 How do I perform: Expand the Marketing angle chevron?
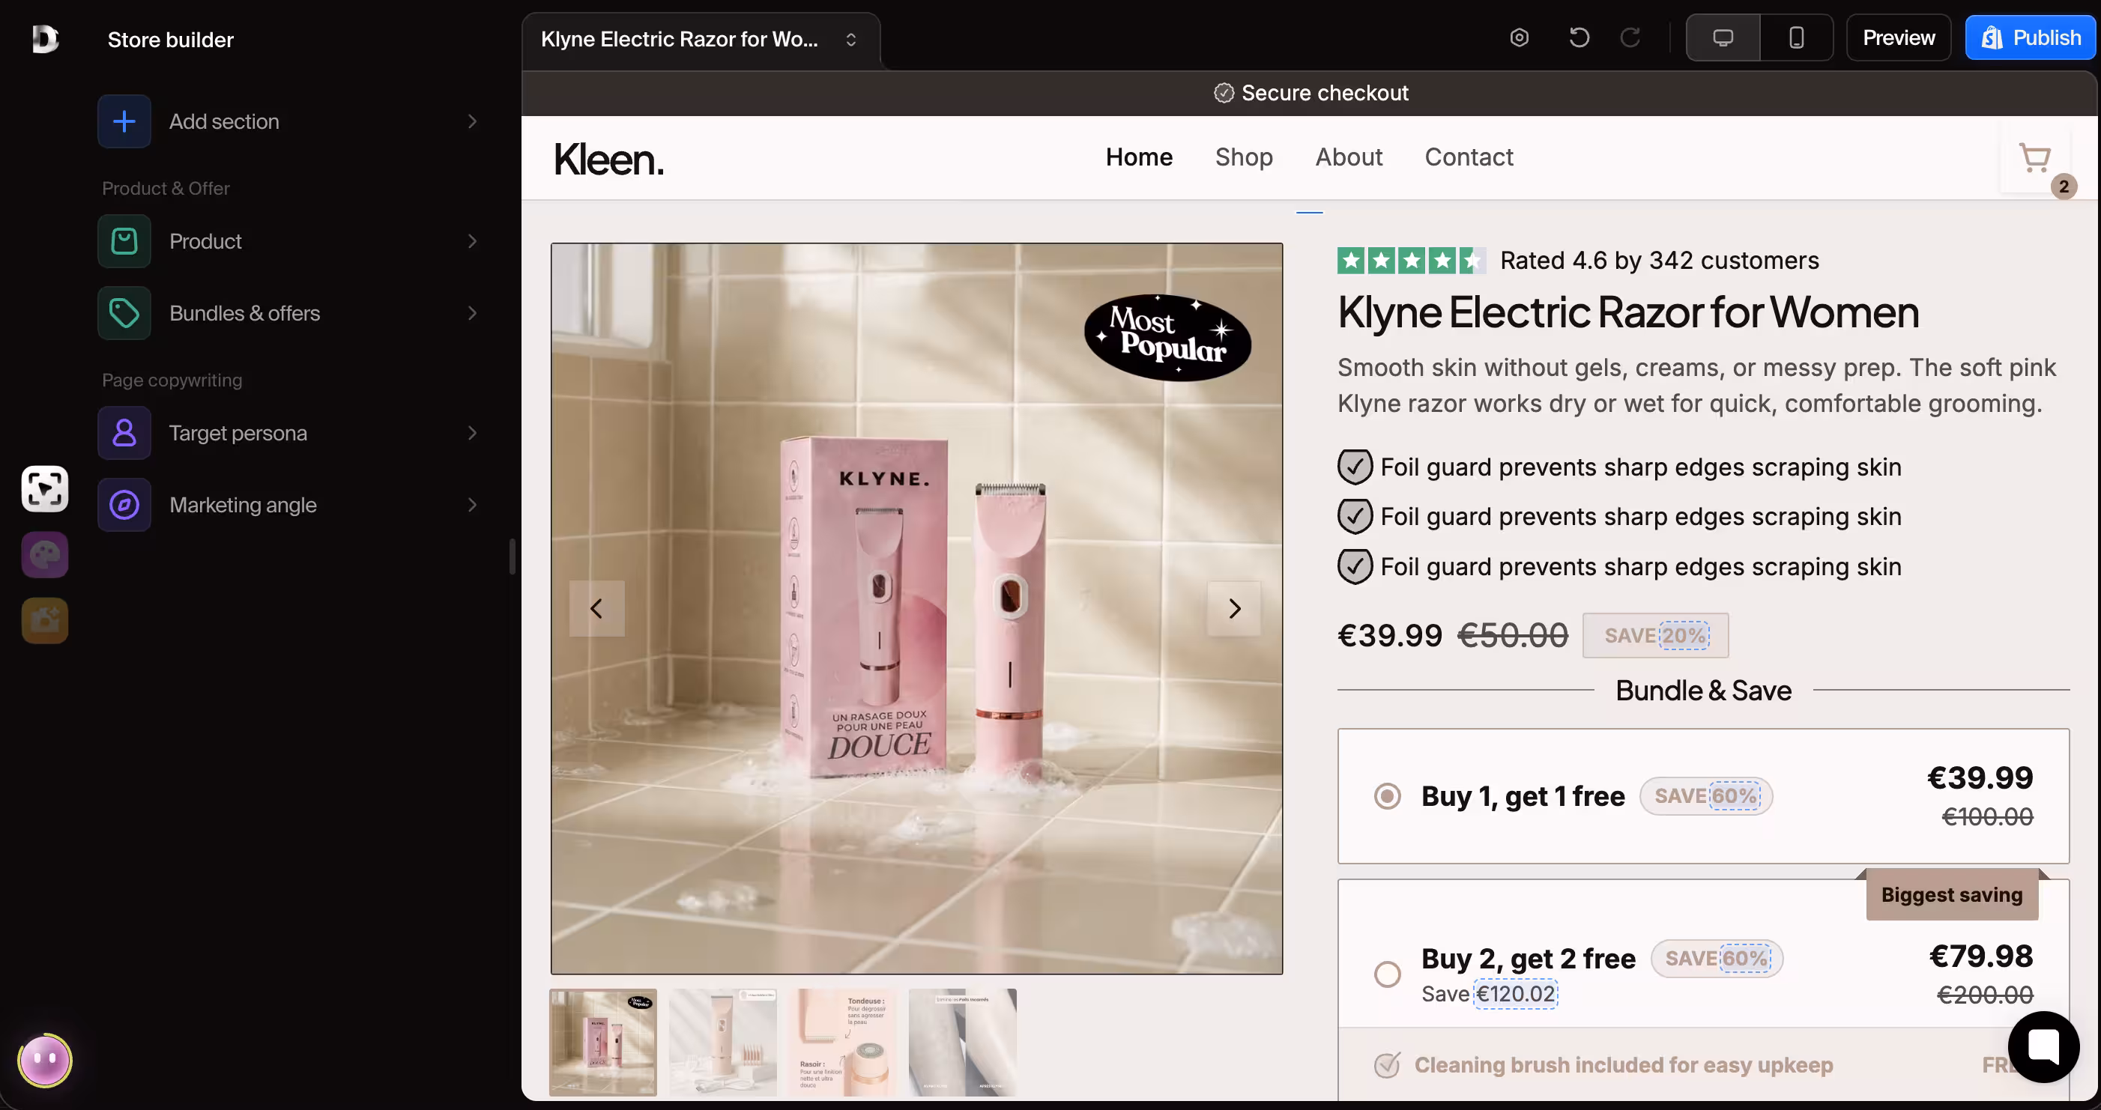point(472,505)
